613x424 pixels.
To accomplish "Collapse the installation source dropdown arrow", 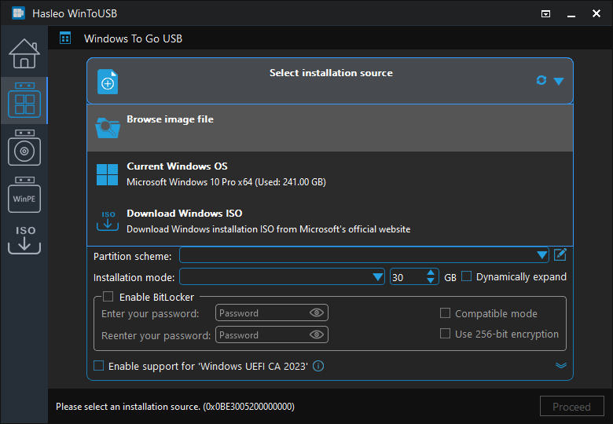I will (x=559, y=81).
